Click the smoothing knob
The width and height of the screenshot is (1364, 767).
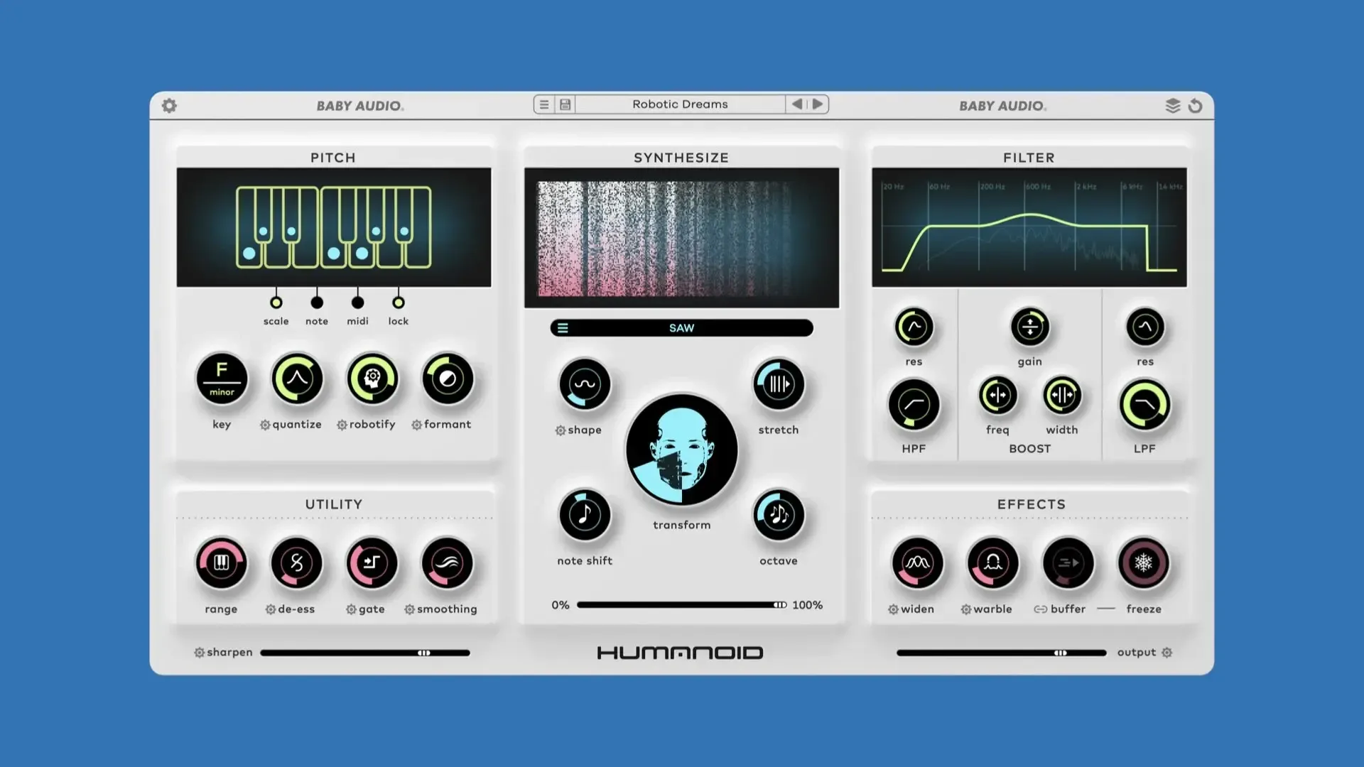tap(446, 563)
